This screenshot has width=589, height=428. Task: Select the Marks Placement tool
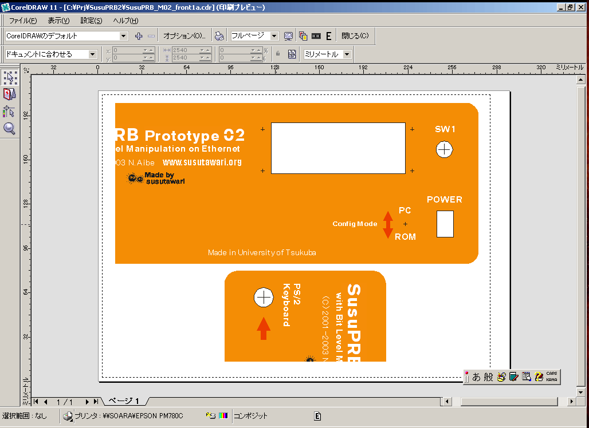(9, 111)
